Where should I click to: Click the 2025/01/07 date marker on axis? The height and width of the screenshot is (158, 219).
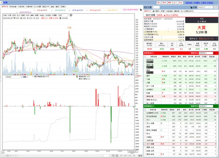(x=133, y=151)
